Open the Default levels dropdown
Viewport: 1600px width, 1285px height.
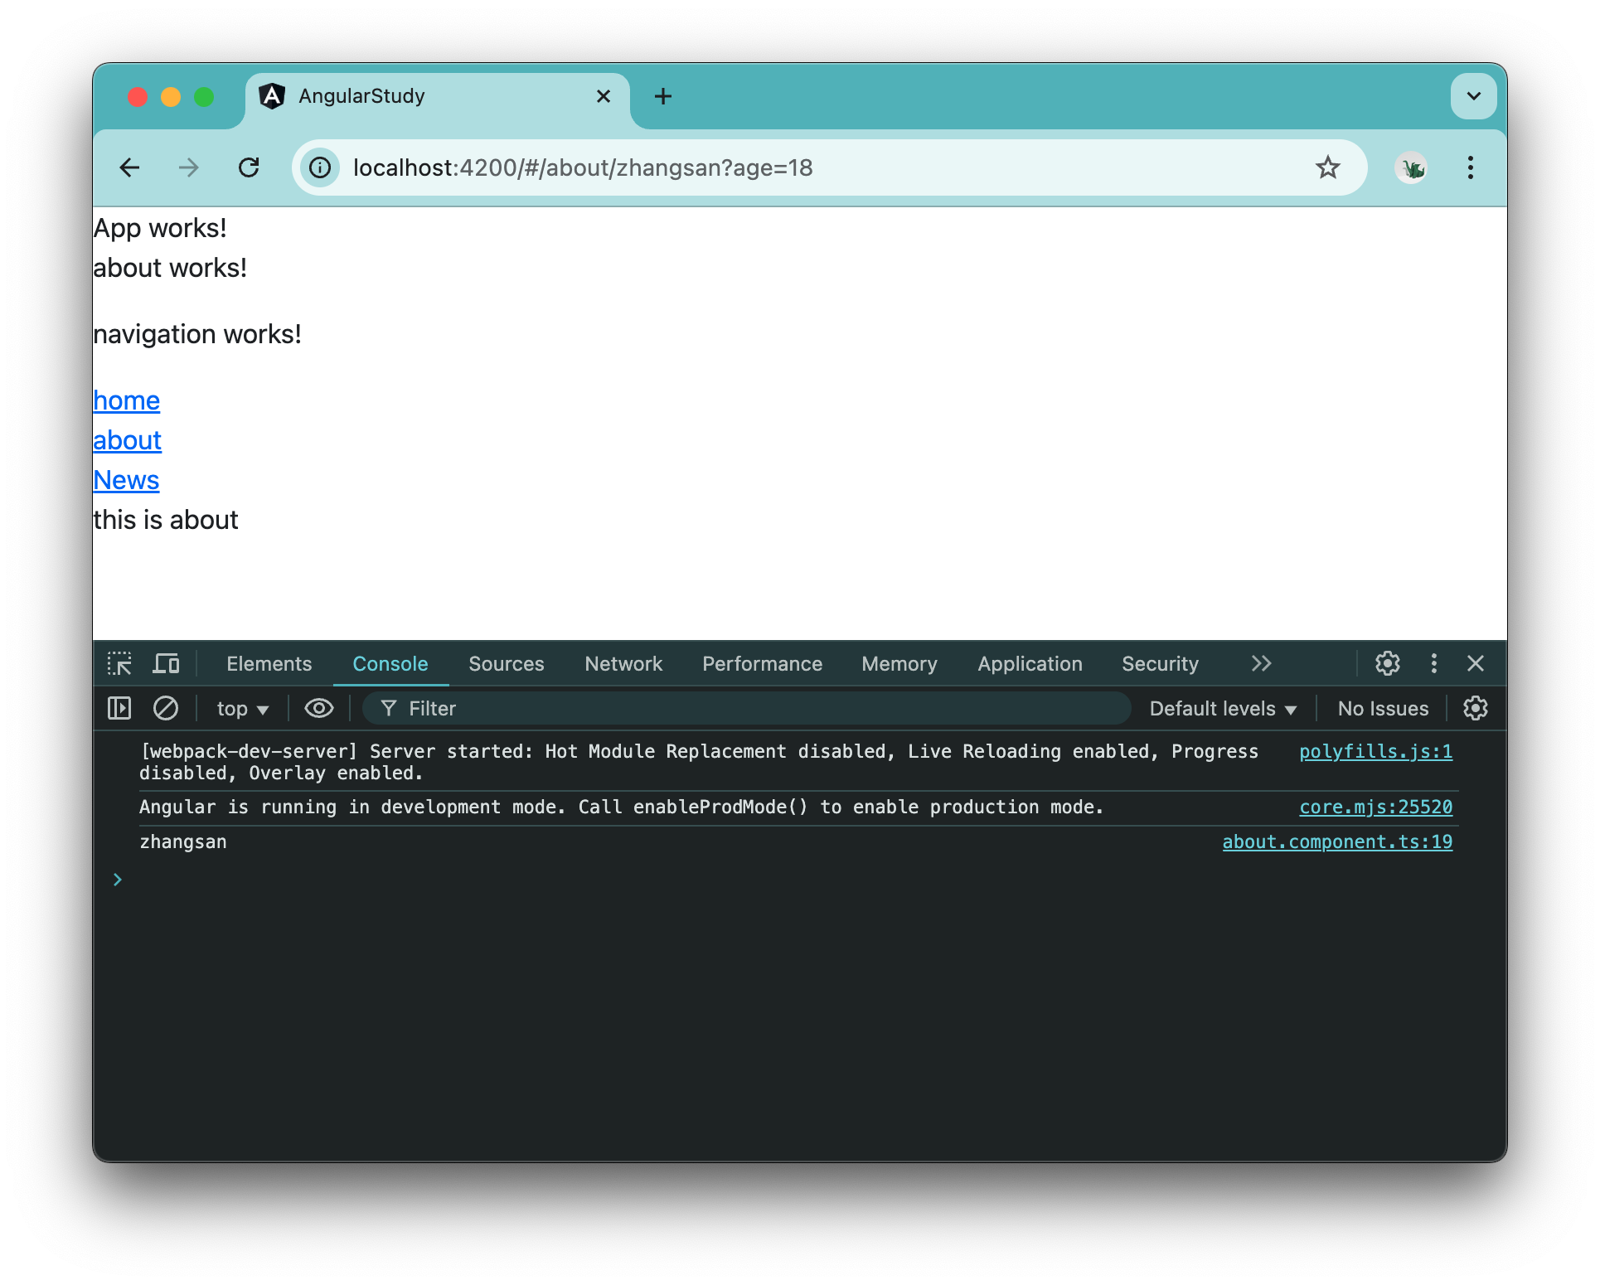pos(1219,708)
